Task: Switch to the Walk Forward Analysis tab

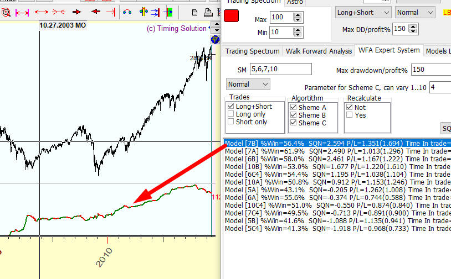Action: tap(319, 51)
